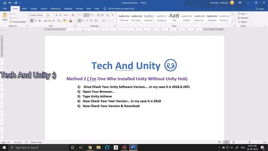This screenshot has width=268, height=151.
Task: Undo the last action
Action: click(10, 3)
